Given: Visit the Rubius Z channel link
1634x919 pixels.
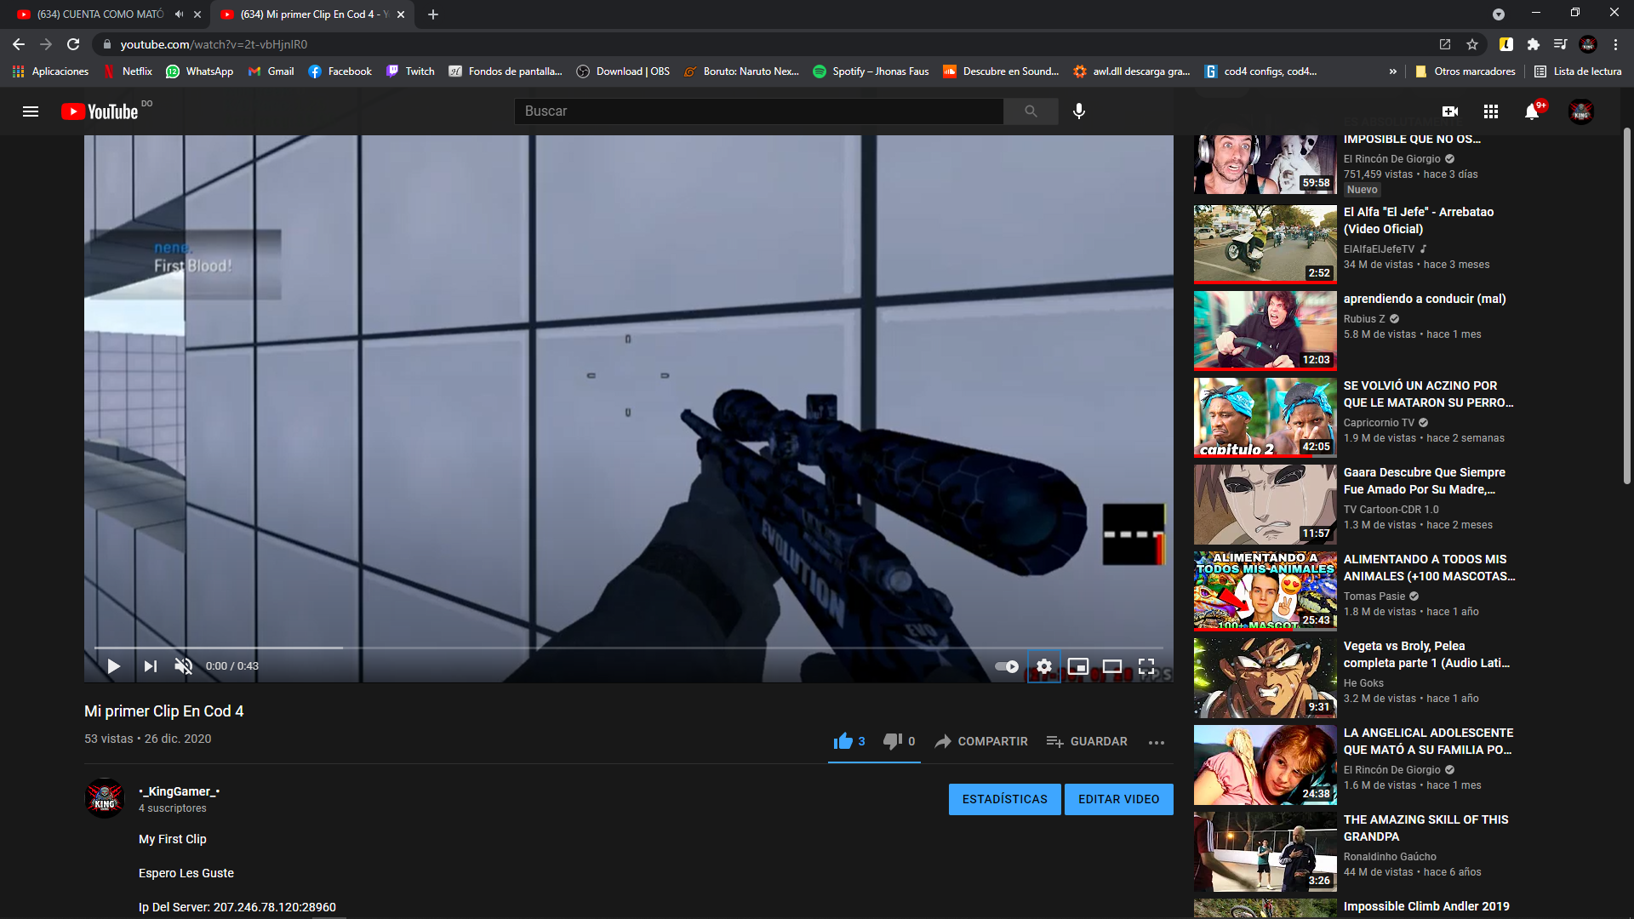Looking at the screenshot, I should coord(1364,319).
